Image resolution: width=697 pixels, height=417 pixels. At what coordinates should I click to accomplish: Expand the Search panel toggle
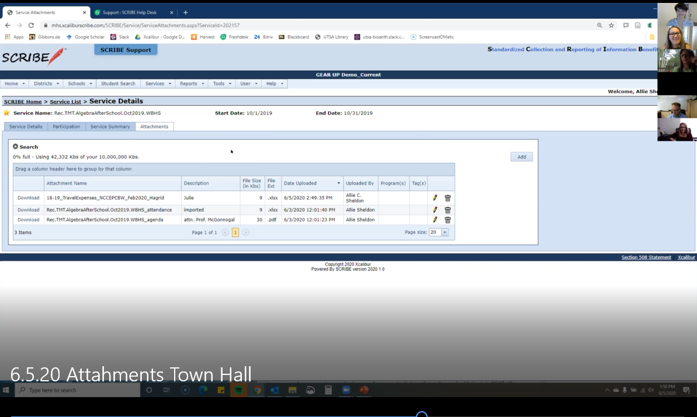(16, 146)
